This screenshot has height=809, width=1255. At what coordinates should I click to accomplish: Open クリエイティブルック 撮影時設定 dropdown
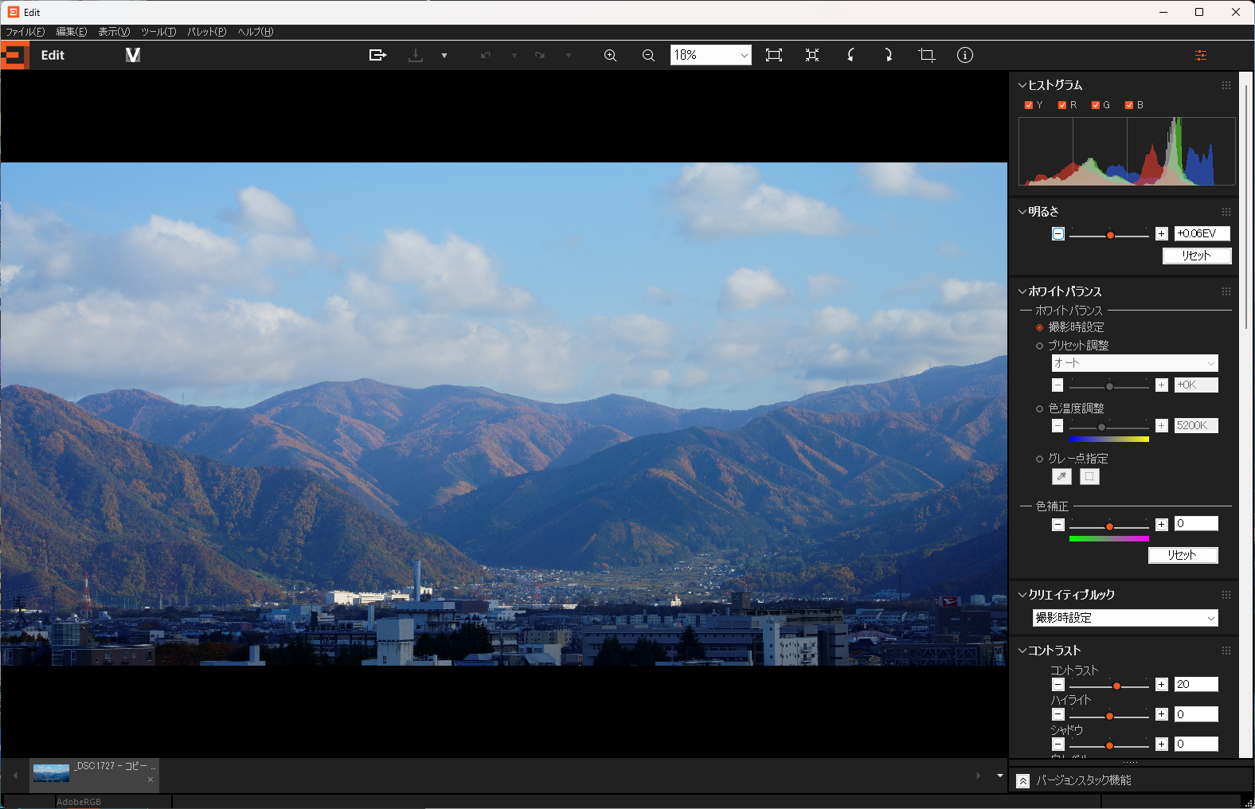[1125, 618]
